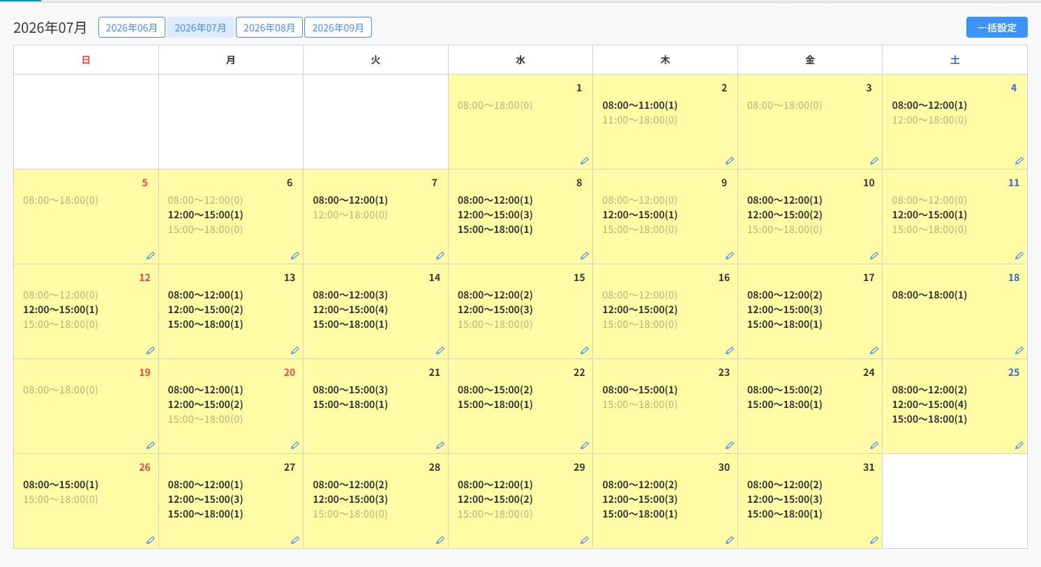The height and width of the screenshot is (567, 1041).
Task: Select 08:00〜12:00(1) slot on July 7
Action: (x=350, y=200)
